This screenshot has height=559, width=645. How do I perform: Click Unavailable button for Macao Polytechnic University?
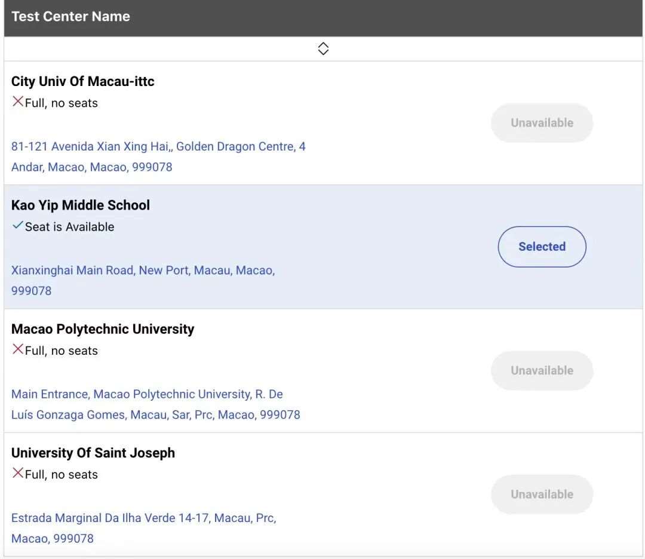pos(542,370)
